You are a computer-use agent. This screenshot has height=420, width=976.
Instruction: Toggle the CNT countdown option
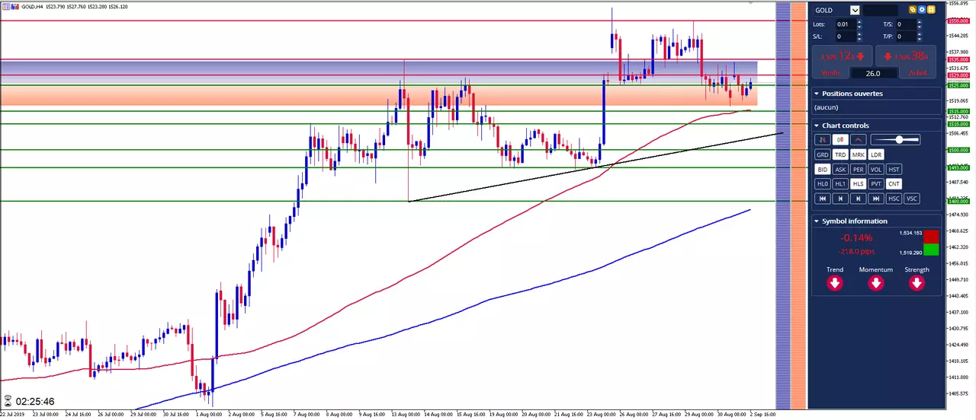(894, 184)
